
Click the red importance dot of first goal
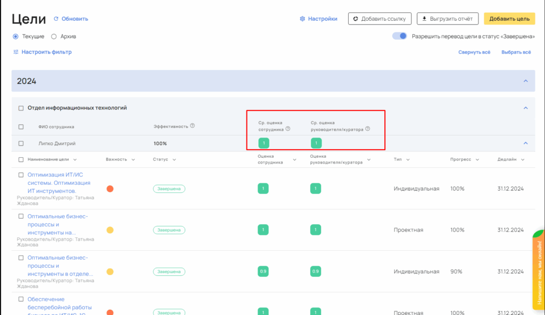[x=110, y=189]
